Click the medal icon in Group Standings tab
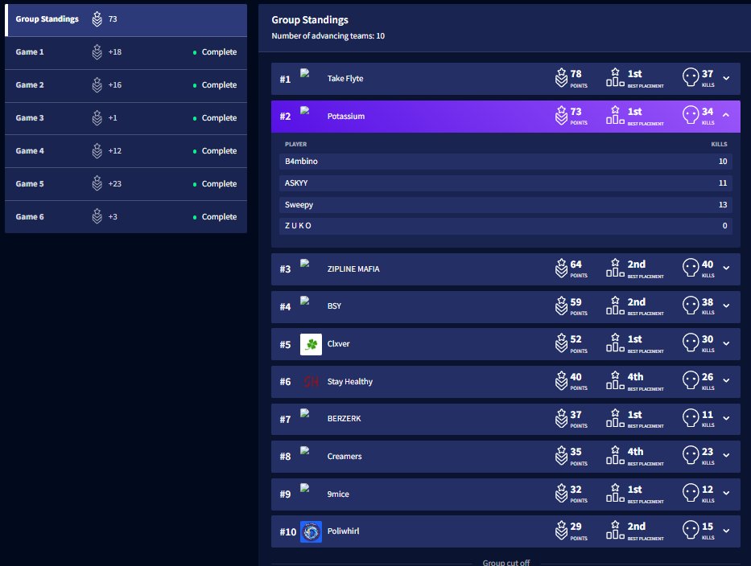 [x=97, y=19]
